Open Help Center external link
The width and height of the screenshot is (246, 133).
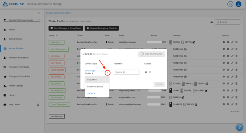38,105
